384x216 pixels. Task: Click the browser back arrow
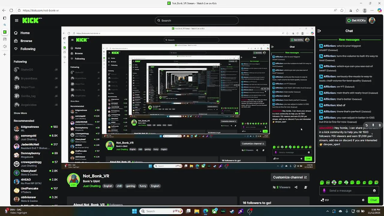coord(4,10)
